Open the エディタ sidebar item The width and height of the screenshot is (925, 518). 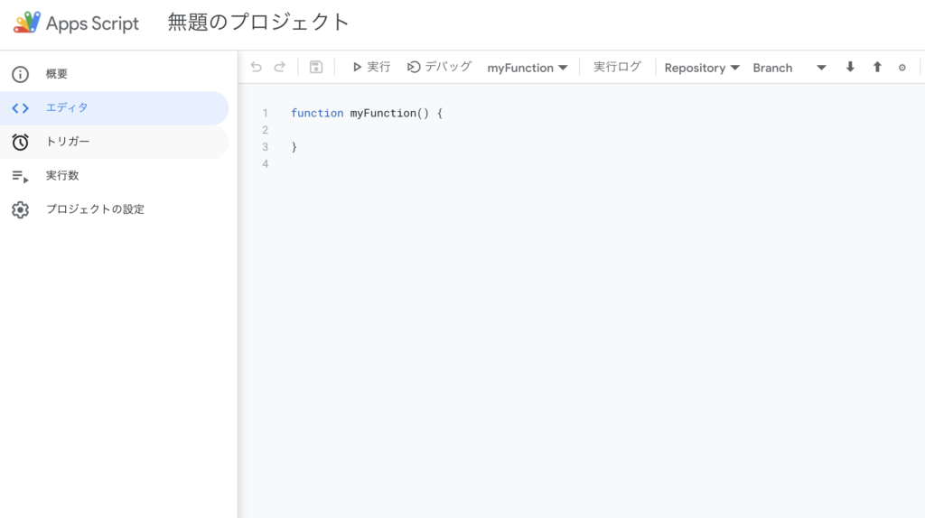point(115,108)
